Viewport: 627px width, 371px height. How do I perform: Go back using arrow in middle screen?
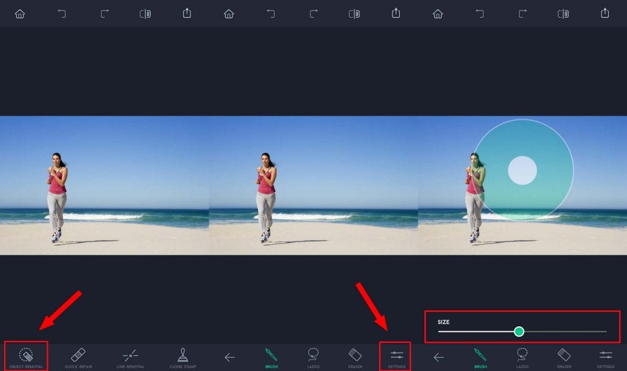coord(230,357)
